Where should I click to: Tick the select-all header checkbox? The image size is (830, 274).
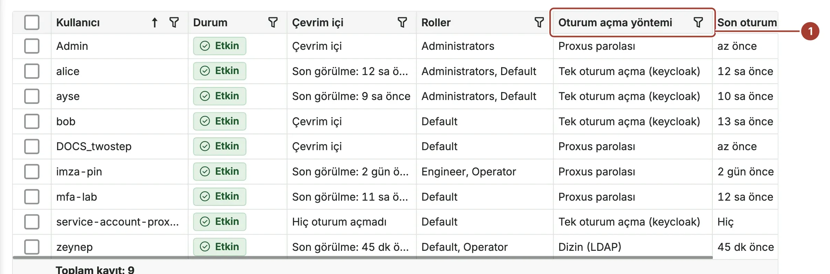click(32, 22)
